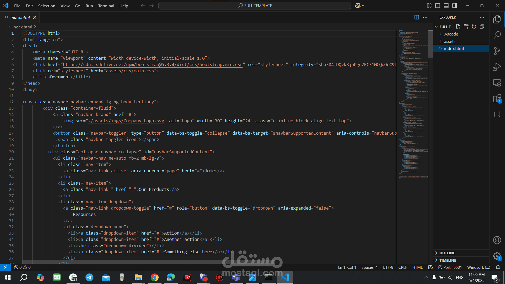Split the editor to the right
Image resolution: width=505 pixels, height=284 pixels.
pos(417,17)
